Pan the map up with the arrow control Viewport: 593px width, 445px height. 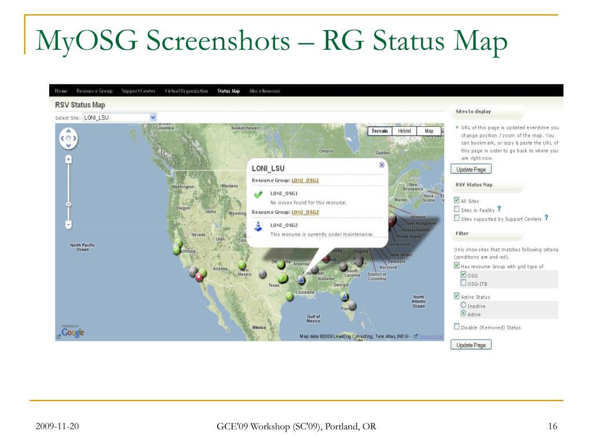[x=68, y=131]
